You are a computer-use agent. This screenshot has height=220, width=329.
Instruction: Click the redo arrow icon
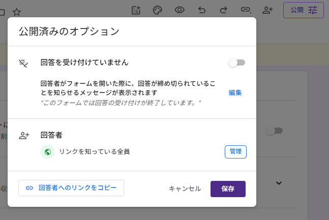click(x=223, y=10)
